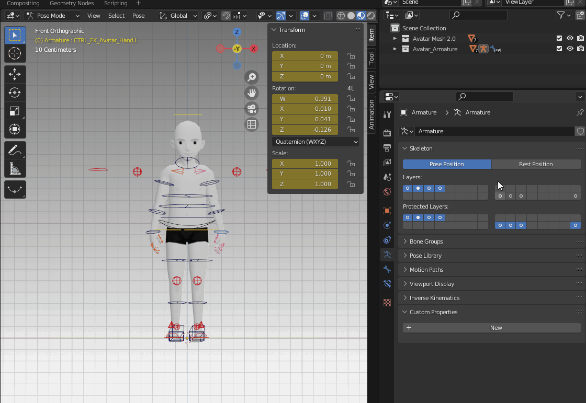Open Quaternion (WXYZ) rotation mode dropdown
Image resolution: width=586 pixels, height=403 pixels.
click(315, 142)
